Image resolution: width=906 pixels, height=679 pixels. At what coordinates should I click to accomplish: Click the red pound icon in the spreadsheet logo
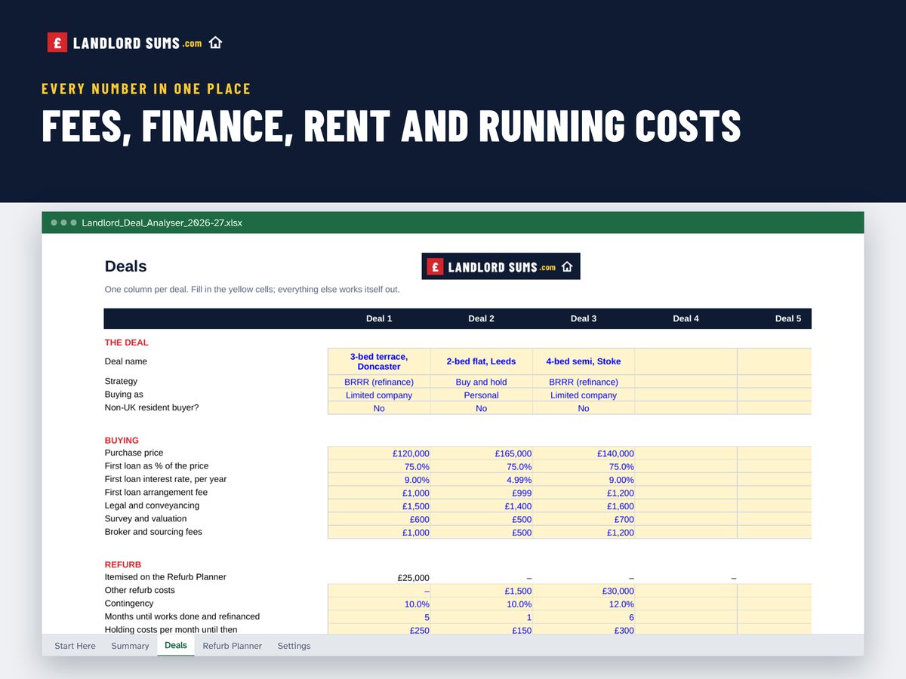(435, 266)
